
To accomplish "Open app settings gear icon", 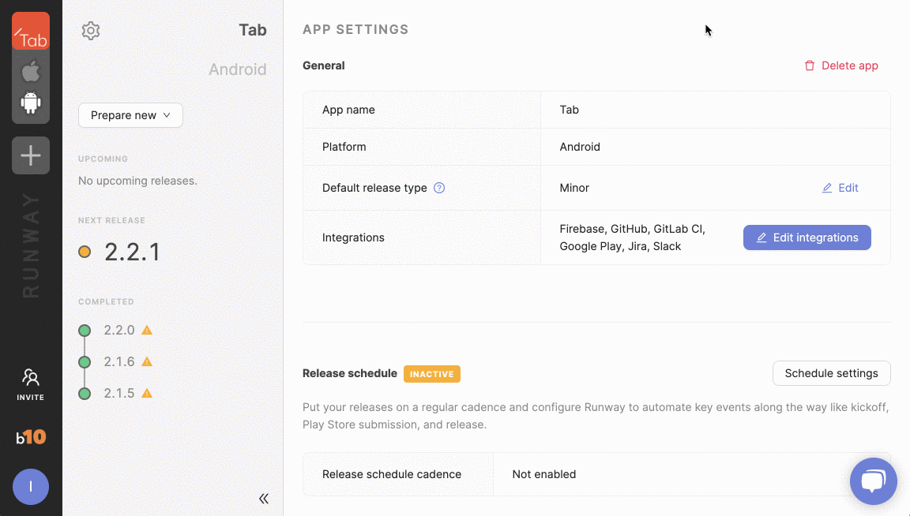I will 91,31.
